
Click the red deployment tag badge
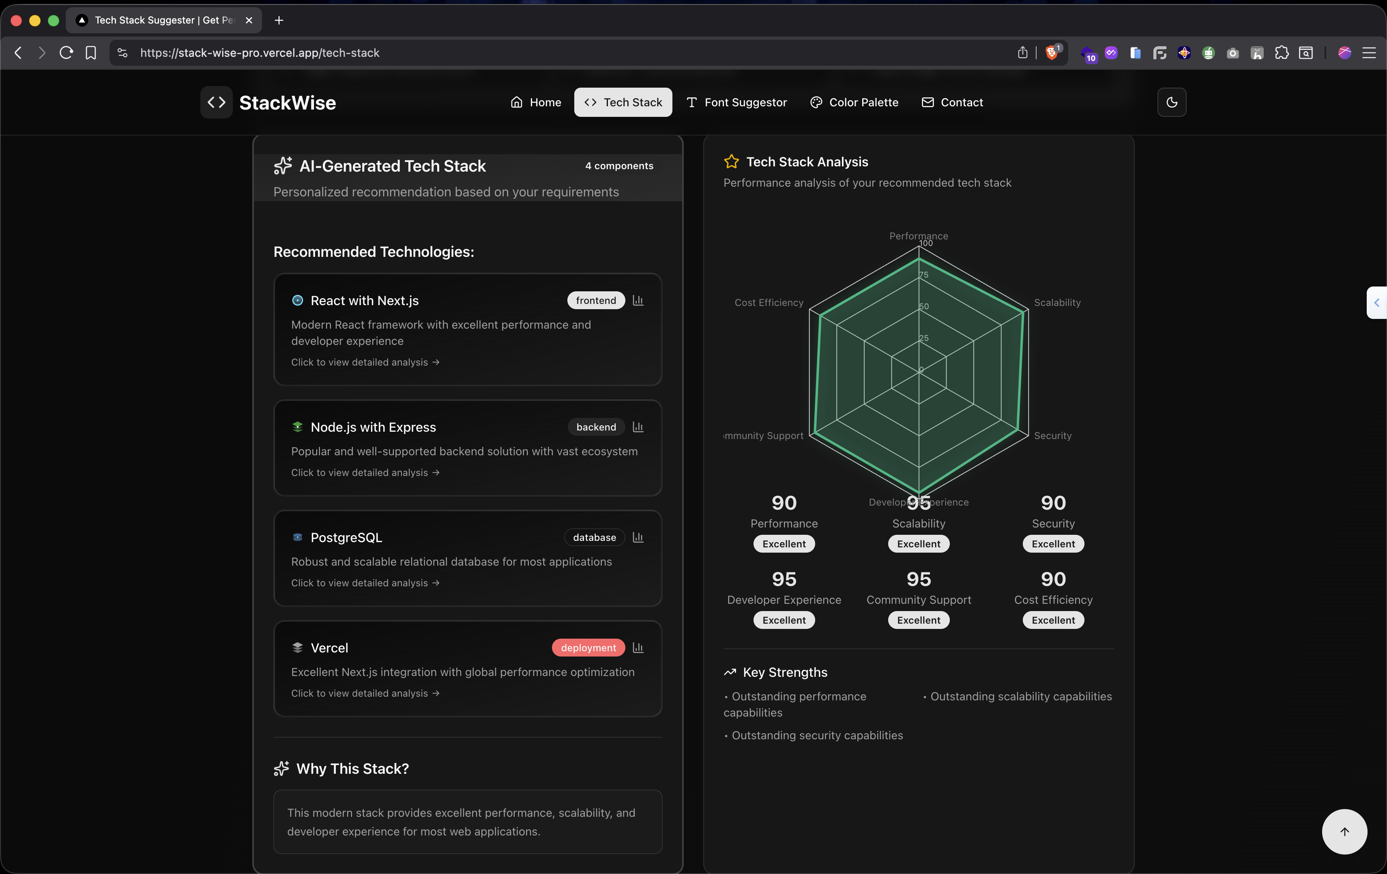pyautogui.click(x=588, y=648)
